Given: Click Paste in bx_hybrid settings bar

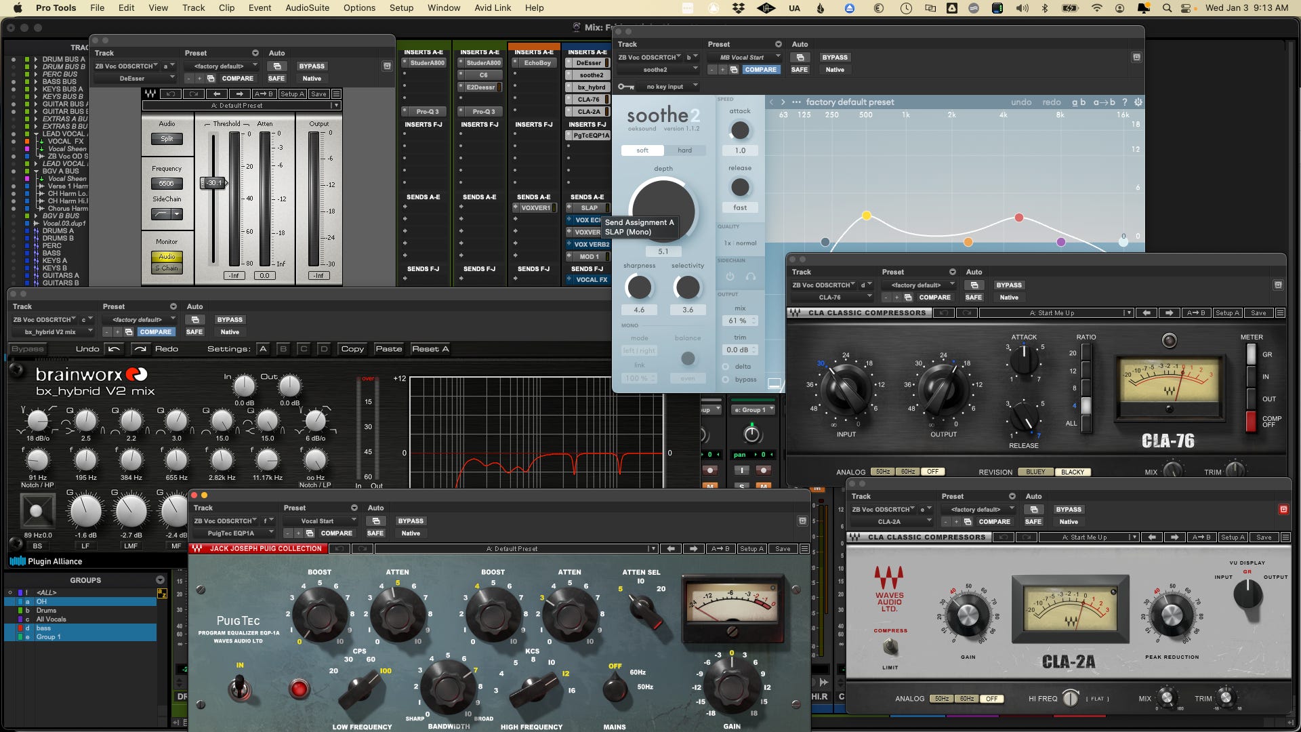Looking at the screenshot, I should click(389, 349).
